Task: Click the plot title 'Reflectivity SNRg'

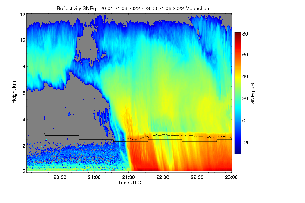Action: (x=76, y=8)
